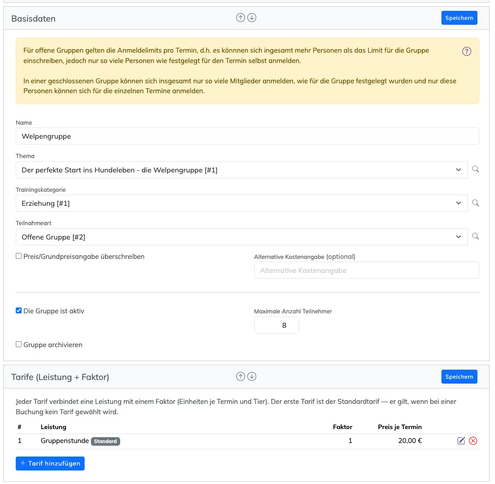Open the Thema dropdown

point(242,170)
